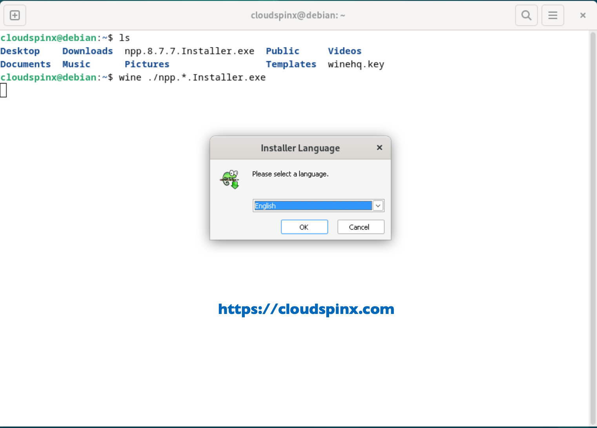The image size is (597, 428).
Task: Click the terminal title cloudspinx@debian
Action: (298, 15)
